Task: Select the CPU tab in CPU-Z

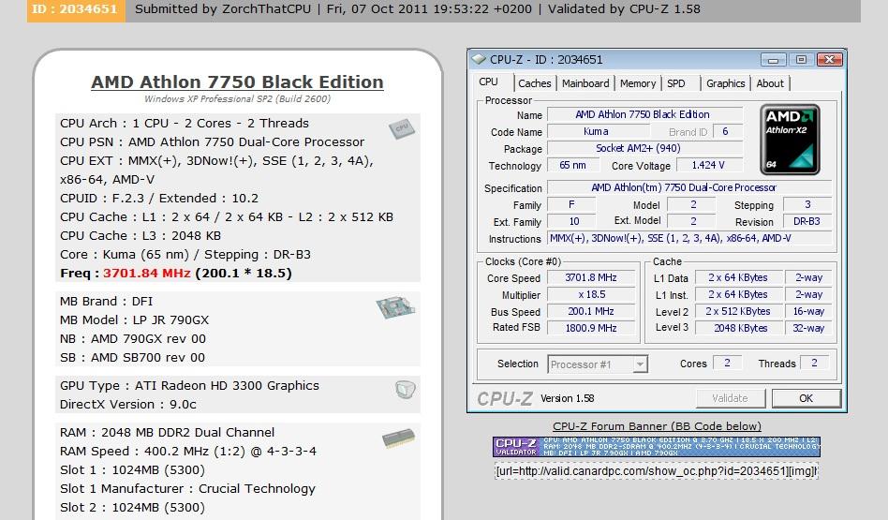Action: (x=489, y=82)
